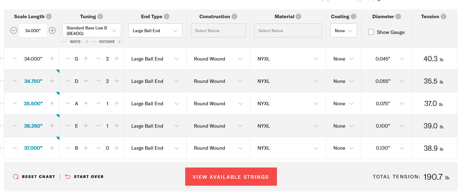Decrease global scale length with minus circle
Viewport: 466px width, 192px height.
[13, 30]
